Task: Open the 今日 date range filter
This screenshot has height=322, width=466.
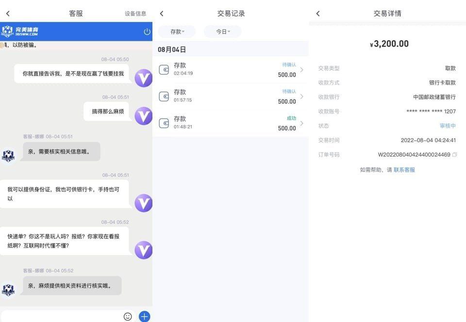Action: click(222, 31)
